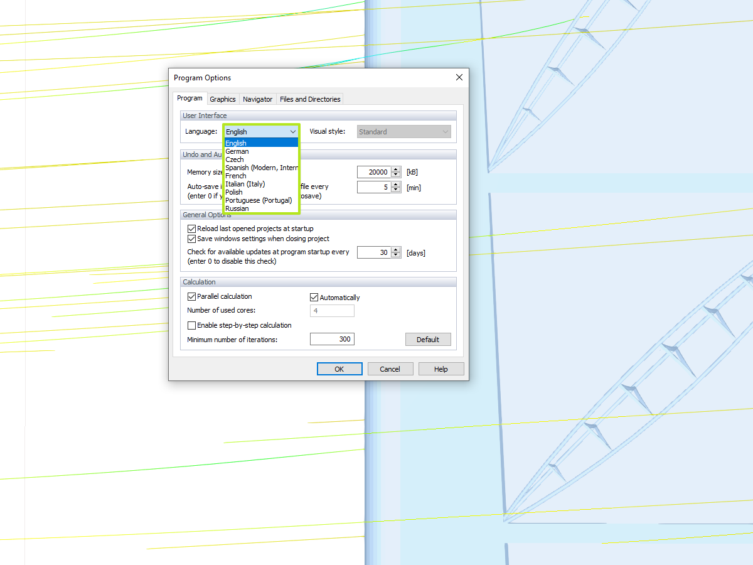Increase Memory size using its up arrow
This screenshot has width=753, height=565.
pos(396,169)
